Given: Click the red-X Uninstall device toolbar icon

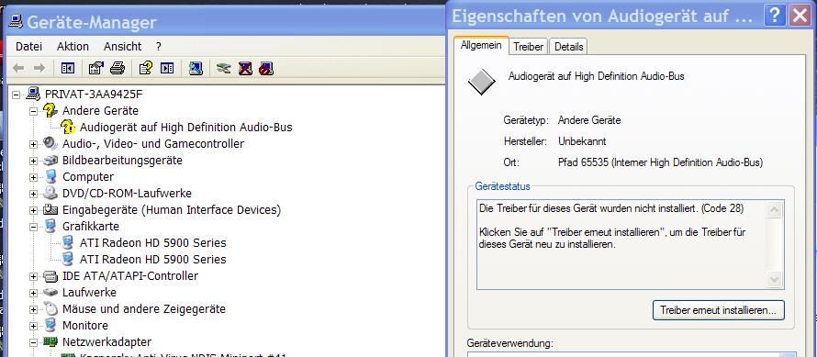Looking at the screenshot, I should click(x=245, y=68).
